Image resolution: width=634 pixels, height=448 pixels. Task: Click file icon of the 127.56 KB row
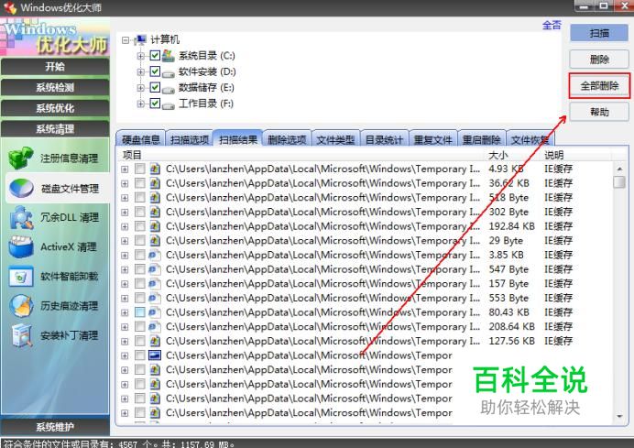155,341
